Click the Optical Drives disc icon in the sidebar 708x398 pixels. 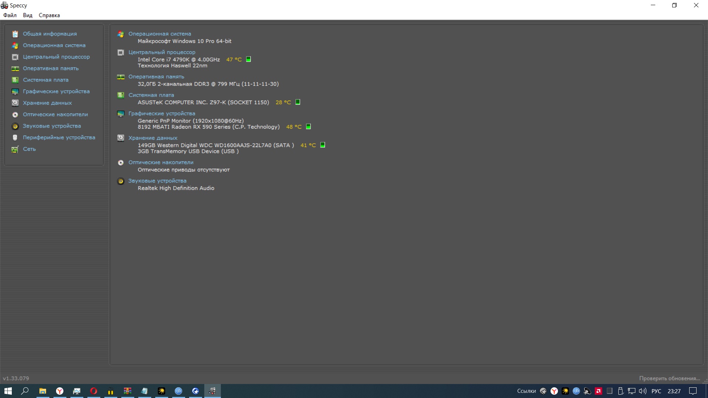click(x=15, y=115)
